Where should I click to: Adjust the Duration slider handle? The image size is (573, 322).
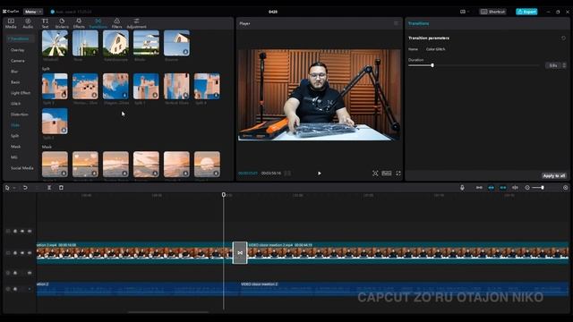tap(432, 65)
